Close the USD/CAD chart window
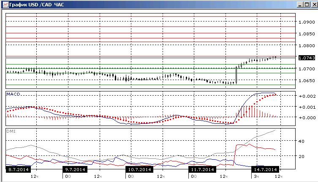This screenshot has height=182, width=318. pyautogui.click(x=314, y=5)
